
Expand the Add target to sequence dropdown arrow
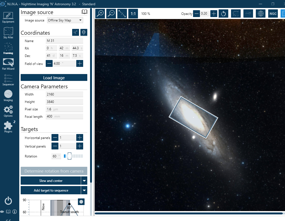(x=84, y=190)
